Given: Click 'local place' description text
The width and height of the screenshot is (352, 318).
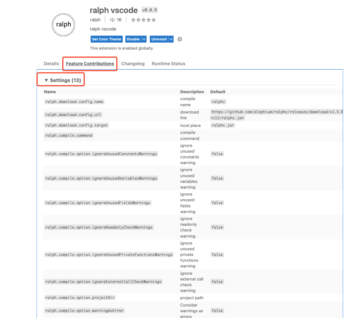Looking at the screenshot, I should (190, 126).
